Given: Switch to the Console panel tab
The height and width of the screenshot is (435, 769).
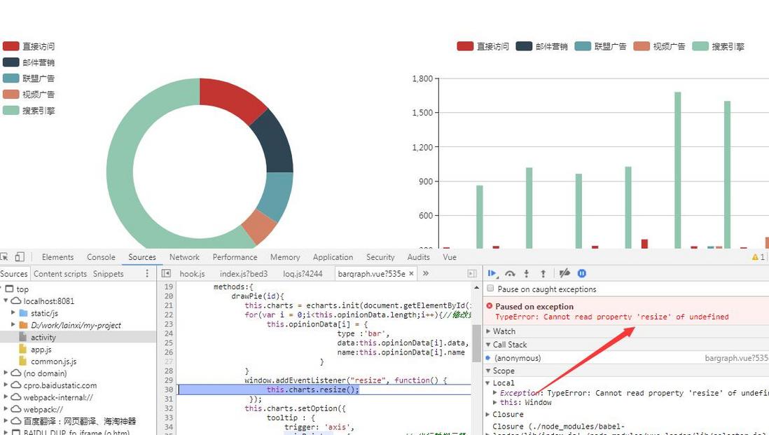Looking at the screenshot, I should 101,257.
